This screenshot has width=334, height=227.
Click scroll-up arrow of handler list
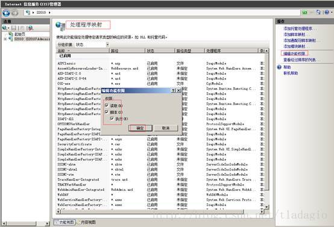266,51
